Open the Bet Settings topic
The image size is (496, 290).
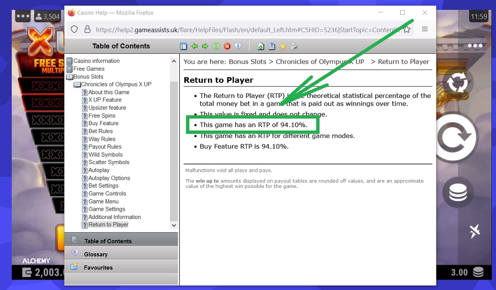coord(104,185)
